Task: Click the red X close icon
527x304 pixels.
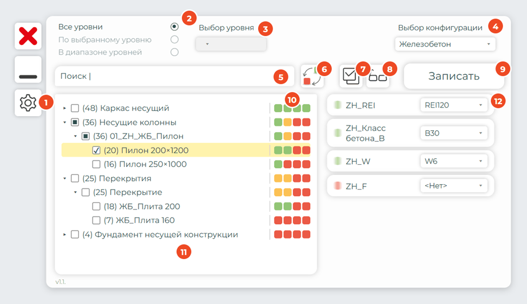Action: tap(28, 36)
